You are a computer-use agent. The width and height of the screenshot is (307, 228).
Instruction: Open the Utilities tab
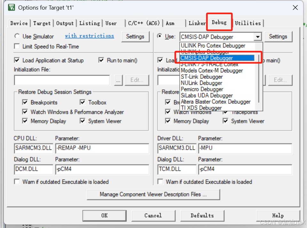pyautogui.click(x=248, y=23)
